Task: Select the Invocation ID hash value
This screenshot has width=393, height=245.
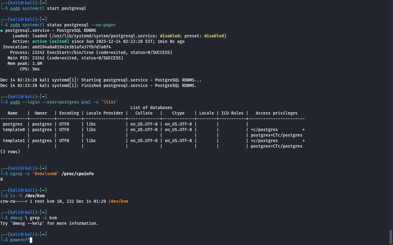Action: point(71,47)
